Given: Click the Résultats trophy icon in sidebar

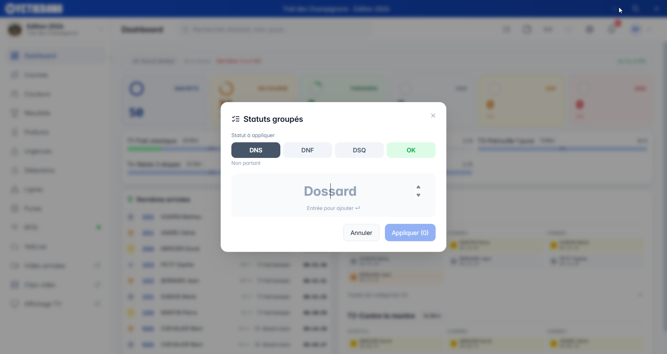Looking at the screenshot, I should pyautogui.click(x=15, y=113).
